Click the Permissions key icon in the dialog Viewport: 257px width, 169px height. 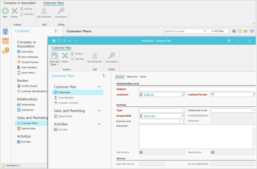pyautogui.click(x=112, y=56)
